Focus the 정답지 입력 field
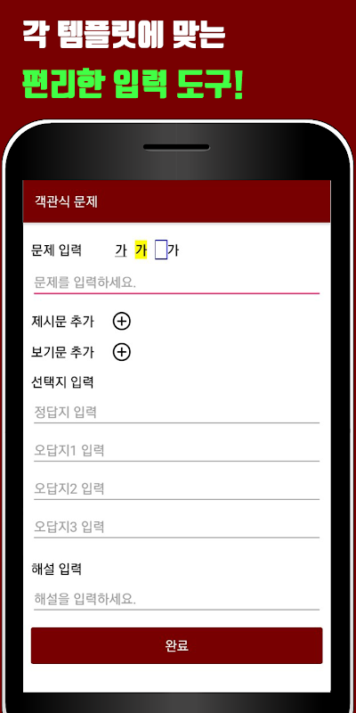 176,413
